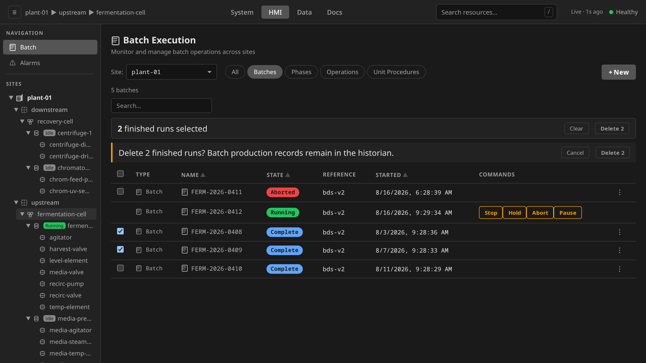This screenshot has height=363, width=646.
Task: Switch to the Data tab
Action: pos(304,12)
